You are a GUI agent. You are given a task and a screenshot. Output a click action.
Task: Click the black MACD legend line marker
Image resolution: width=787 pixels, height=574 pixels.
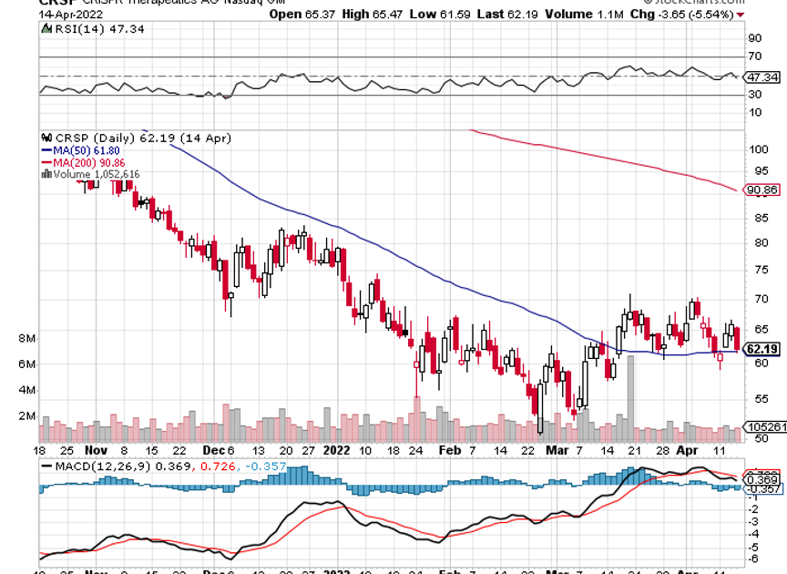tap(46, 466)
